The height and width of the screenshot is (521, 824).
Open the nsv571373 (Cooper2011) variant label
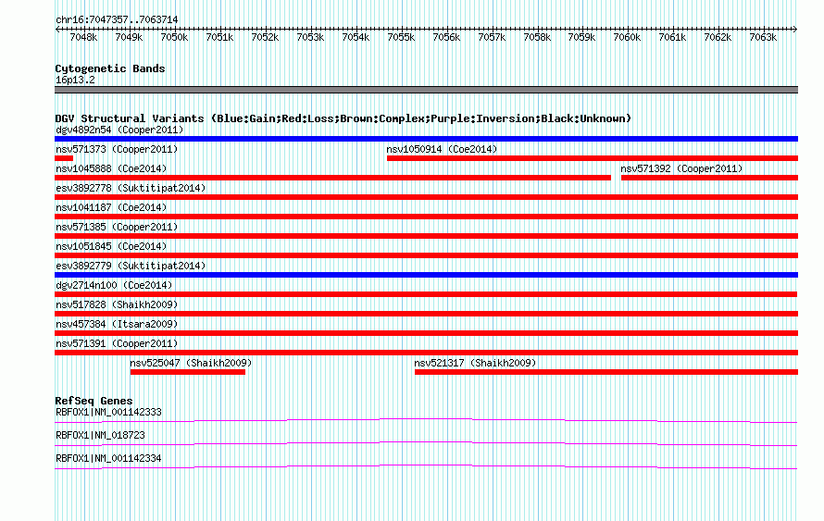117,149
